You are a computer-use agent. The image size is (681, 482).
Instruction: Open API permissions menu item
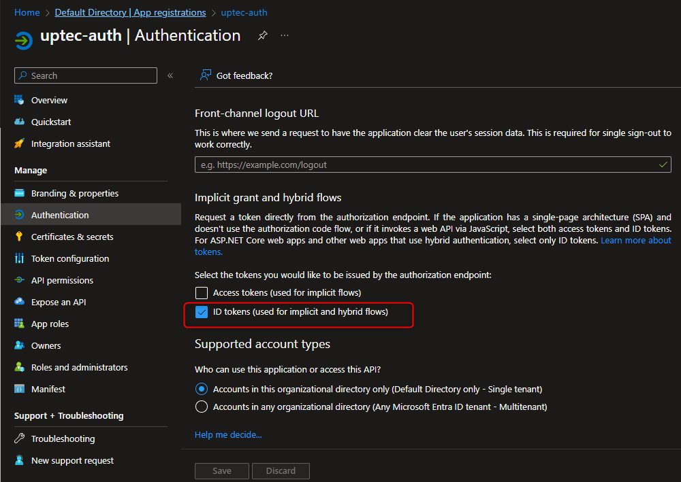pyautogui.click(x=62, y=280)
